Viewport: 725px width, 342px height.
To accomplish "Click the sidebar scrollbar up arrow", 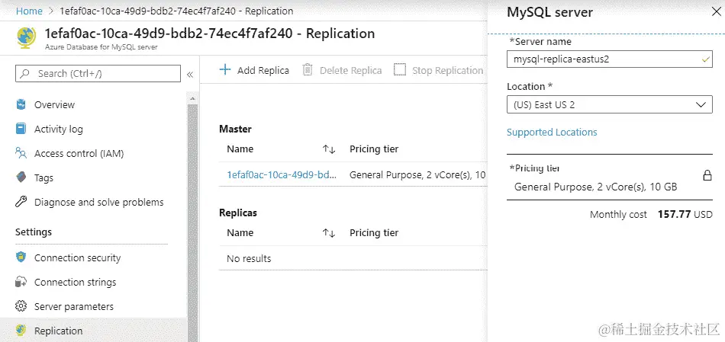I will click(x=192, y=98).
